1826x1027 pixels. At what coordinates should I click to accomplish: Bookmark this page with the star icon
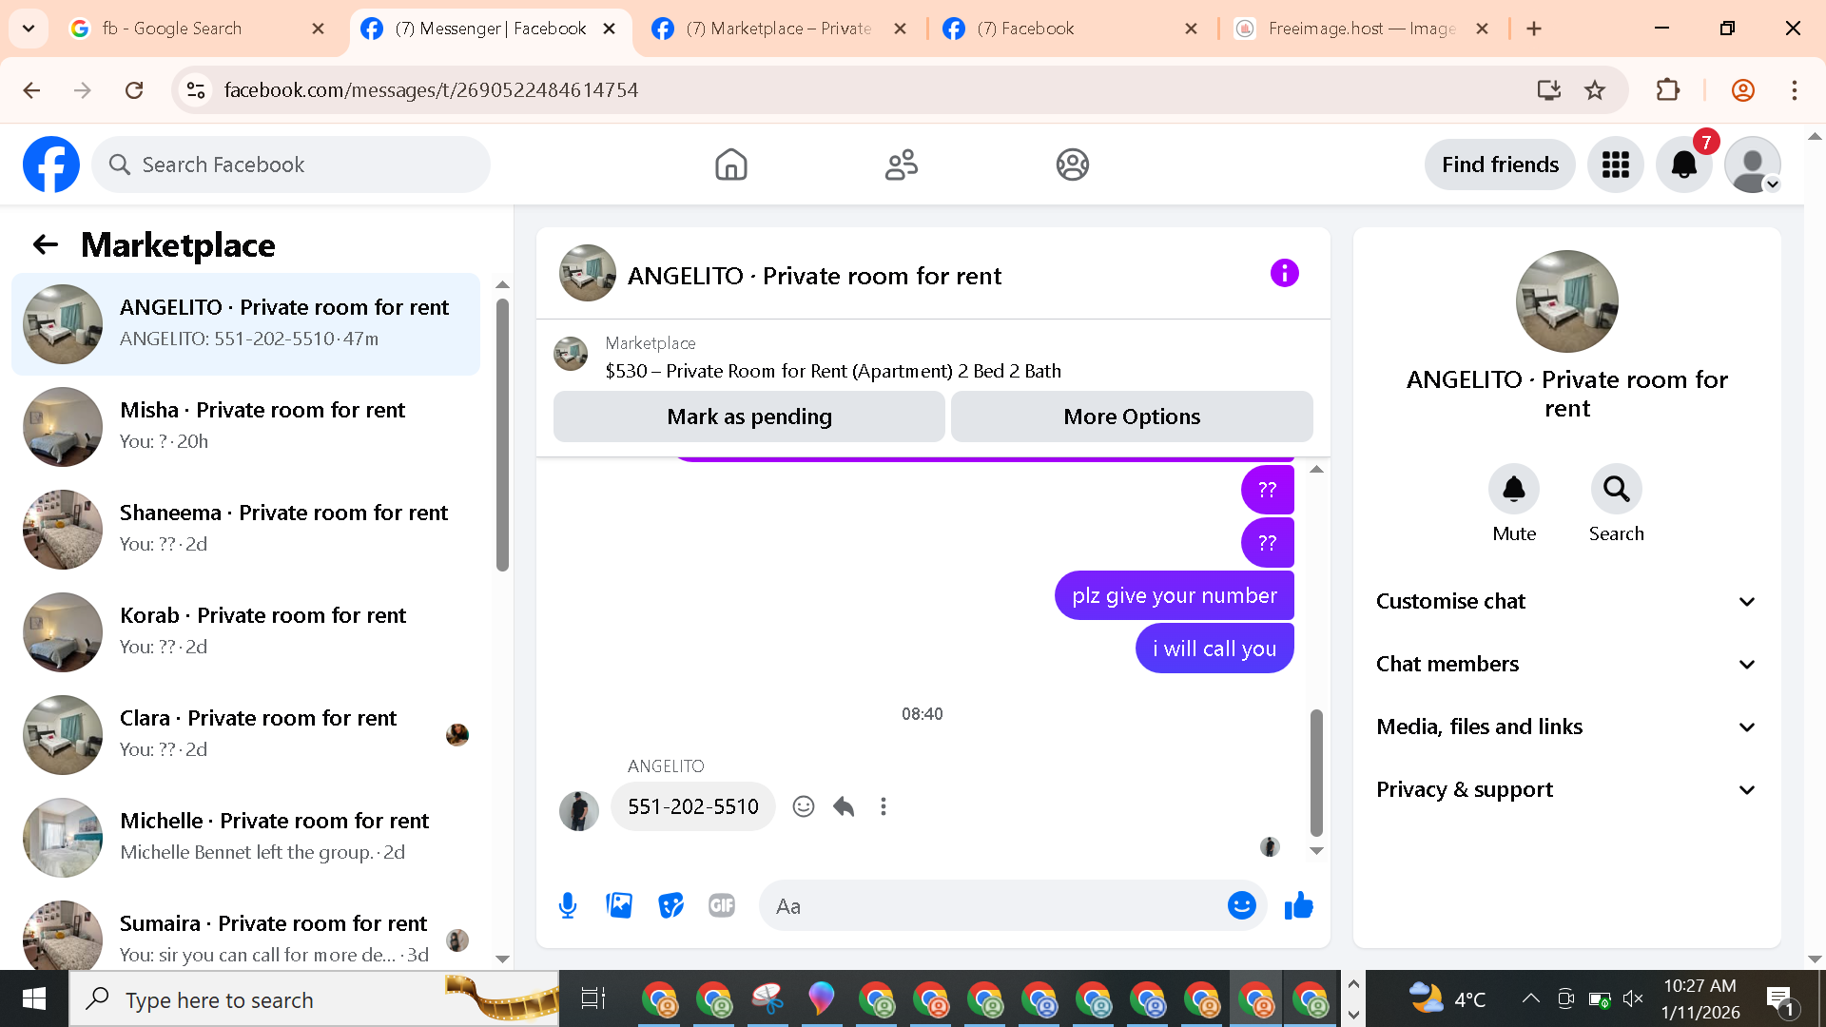(x=1595, y=90)
